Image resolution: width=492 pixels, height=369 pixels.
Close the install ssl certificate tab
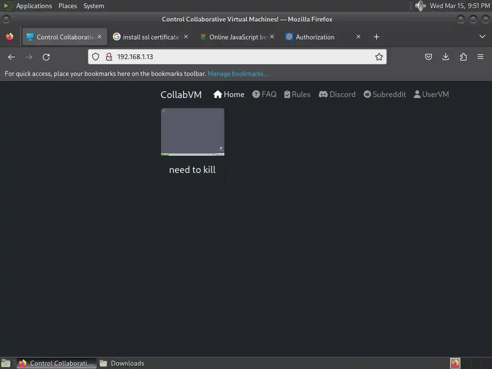pyautogui.click(x=186, y=37)
